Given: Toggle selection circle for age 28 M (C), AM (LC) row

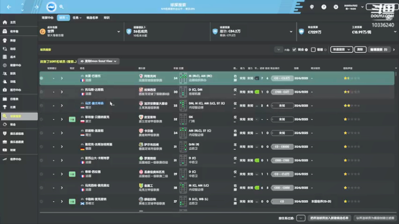Looking at the screenshot, I should [41, 188].
